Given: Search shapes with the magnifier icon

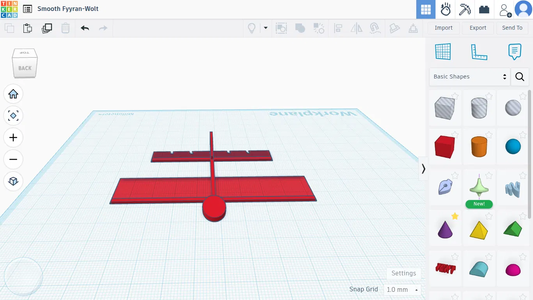Looking at the screenshot, I should tap(520, 77).
